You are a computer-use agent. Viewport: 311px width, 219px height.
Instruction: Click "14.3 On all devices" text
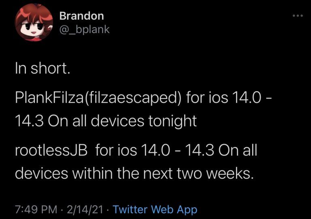(79, 121)
